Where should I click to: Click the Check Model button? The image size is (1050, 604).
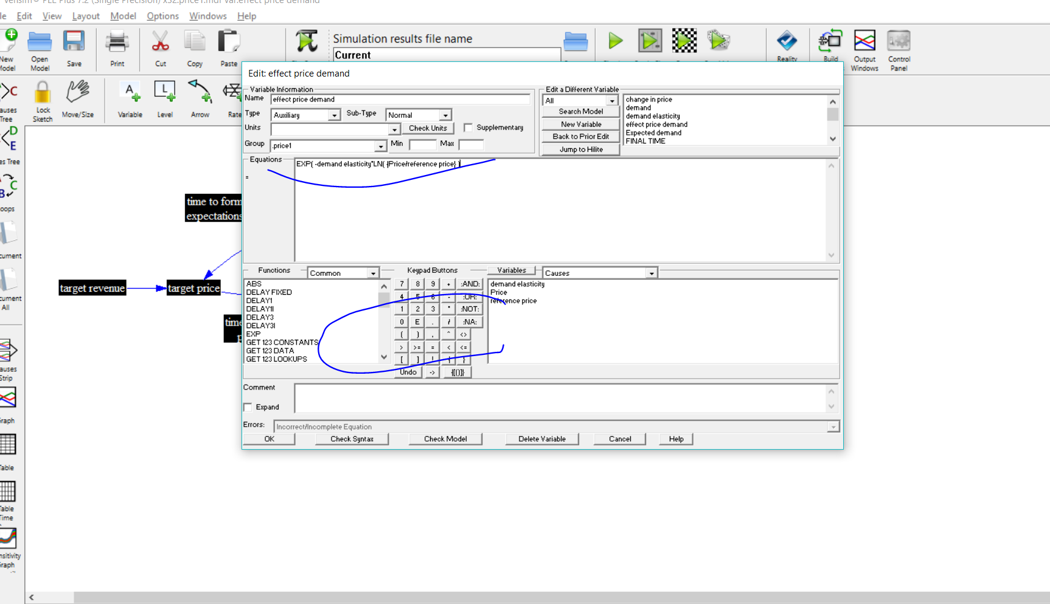point(445,439)
